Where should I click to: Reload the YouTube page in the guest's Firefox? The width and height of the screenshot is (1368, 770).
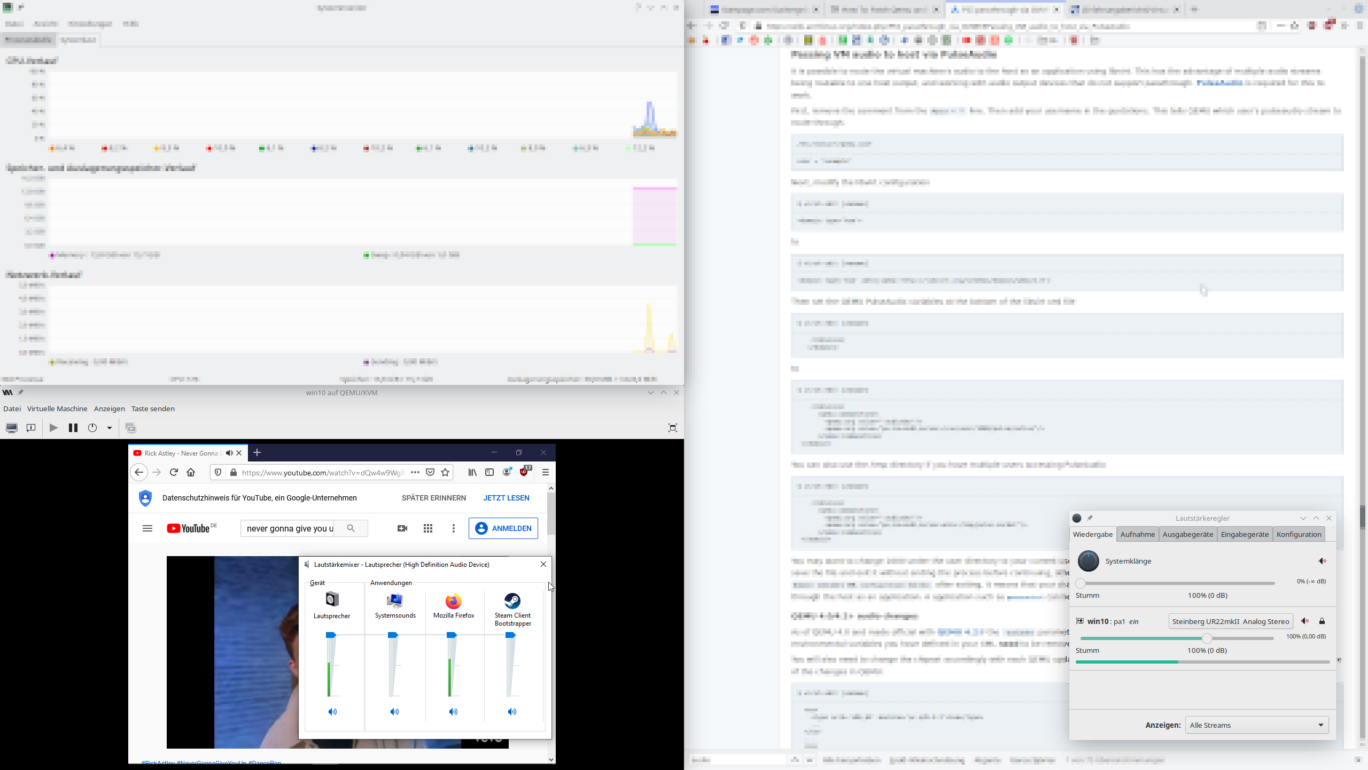click(x=174, y=472)
